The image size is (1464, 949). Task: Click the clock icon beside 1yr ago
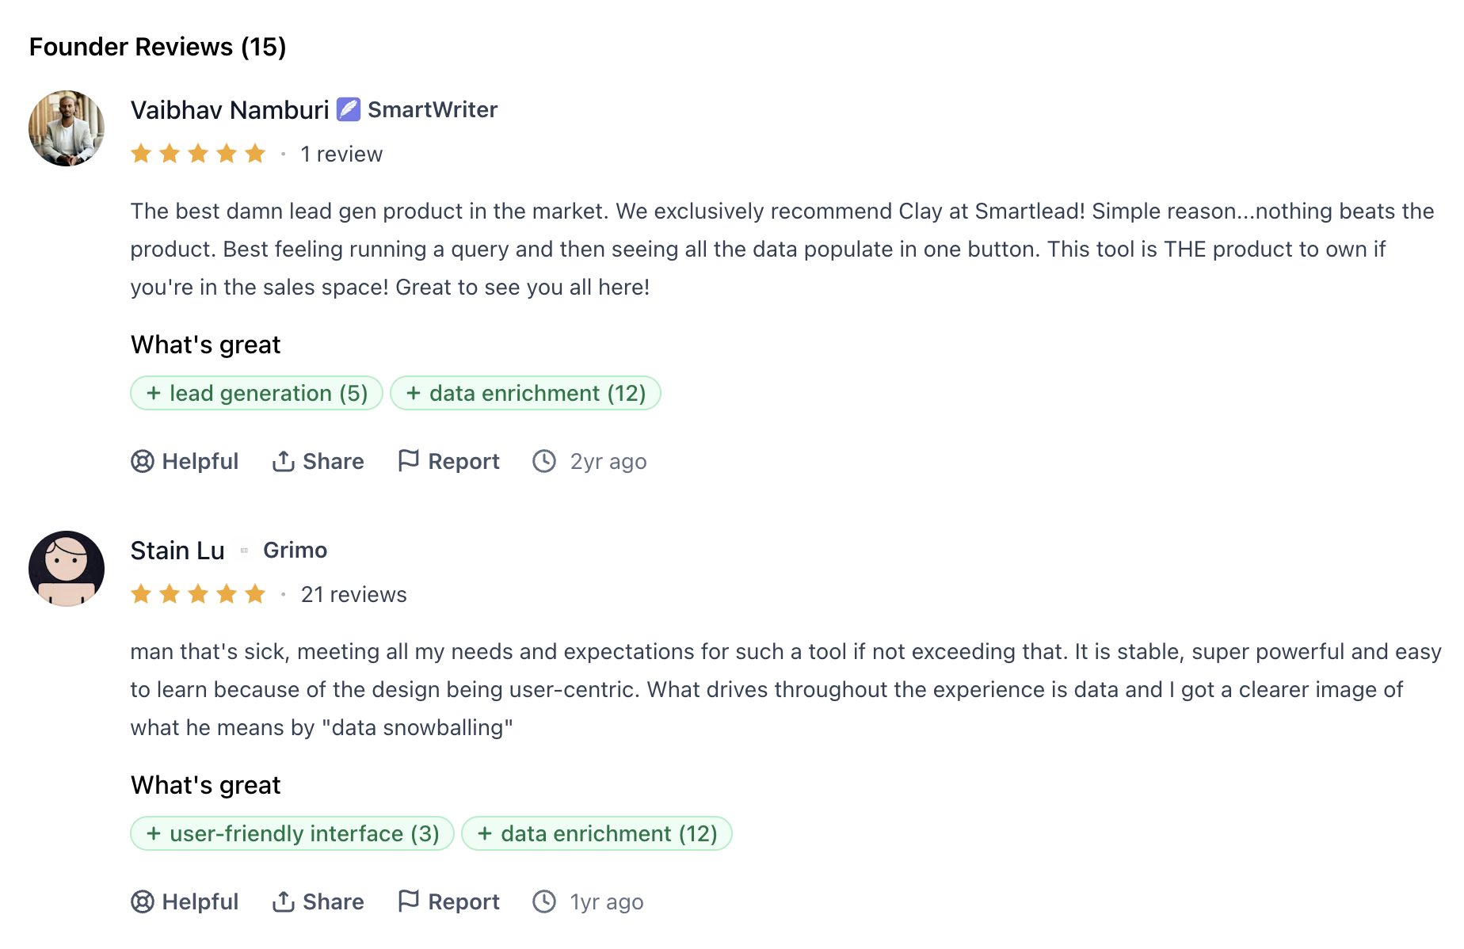point(544,901)
